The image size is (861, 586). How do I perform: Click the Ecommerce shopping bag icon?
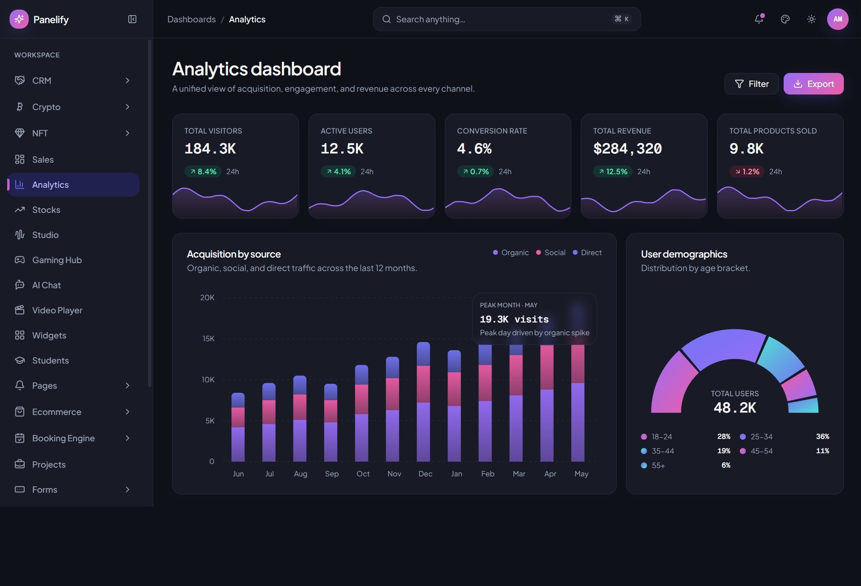click(x=20, y=412)
